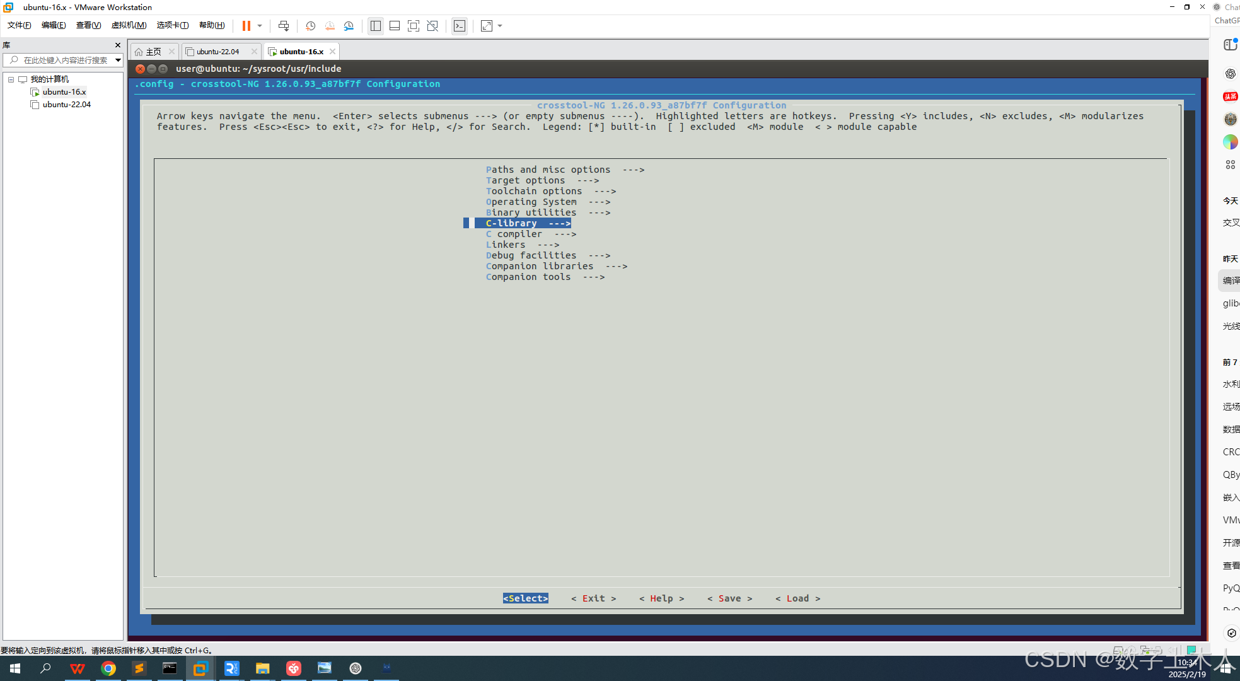Open Chrome from the Windows taskbar

click(x=108, y=668)
